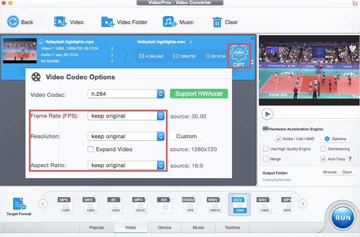The image size is (360, 237).
Task: Add a video with the Video icon
Action: coord(60,22)
